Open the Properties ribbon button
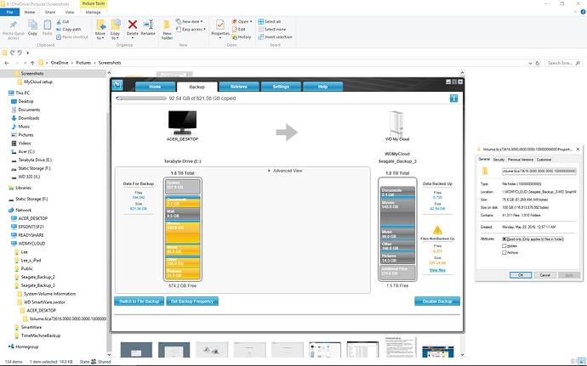 pyautogui.click(x=220, y=29)
